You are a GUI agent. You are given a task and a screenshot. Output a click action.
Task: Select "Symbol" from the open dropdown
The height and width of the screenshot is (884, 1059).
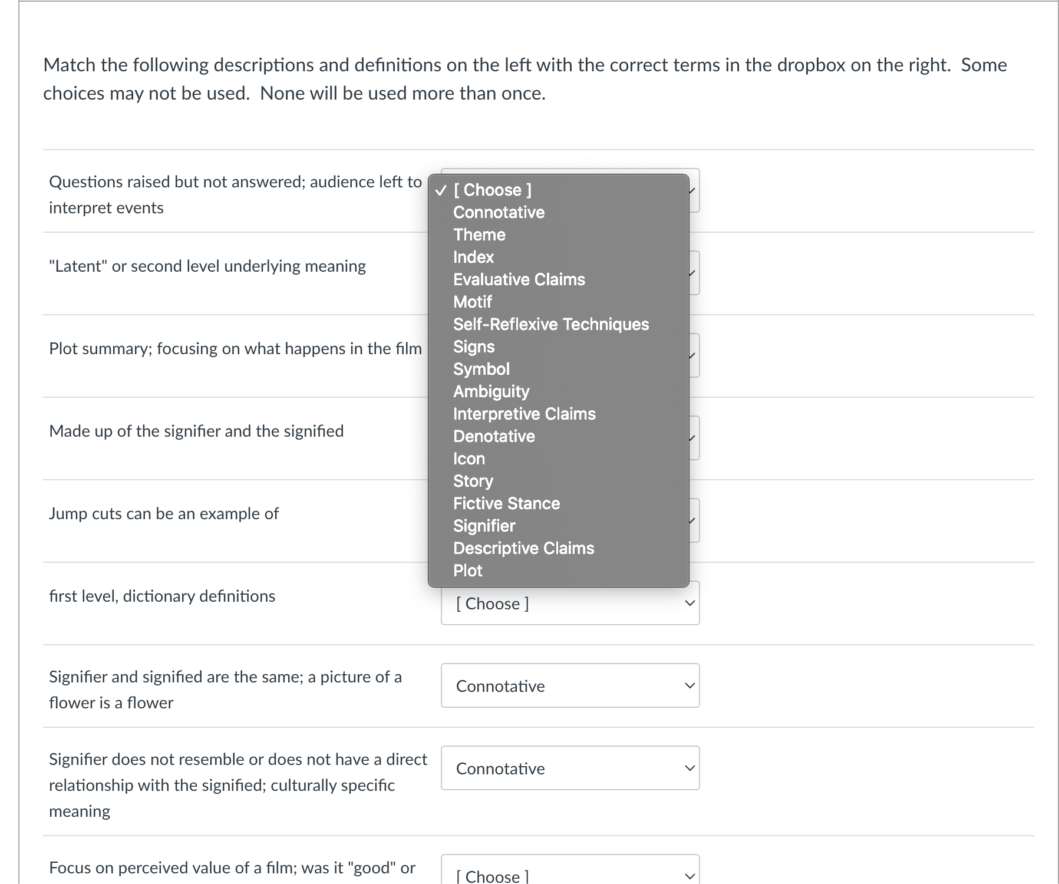pos(481,369)
